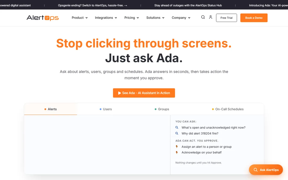This screenshot has width=288, height=180.
Task: Click the search icon in Ask AlertOps widget
Action: click(x=256, y=170)
